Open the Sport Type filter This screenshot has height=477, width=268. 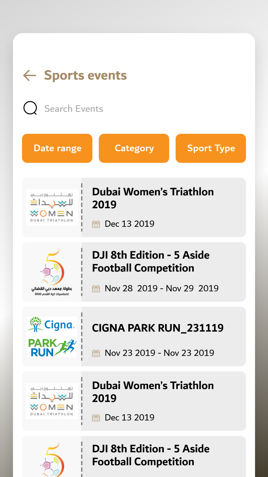[x=211, y=148]
